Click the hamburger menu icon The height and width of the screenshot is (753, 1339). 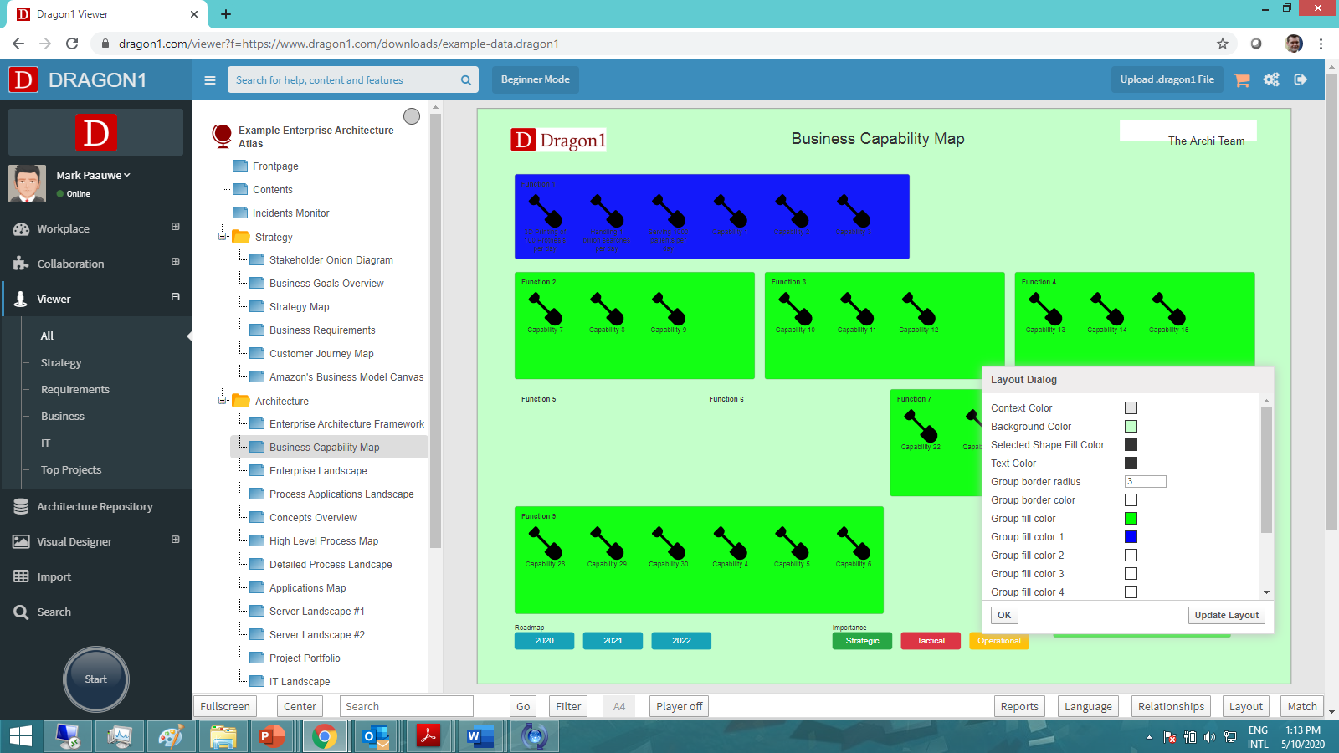point(210,80)
